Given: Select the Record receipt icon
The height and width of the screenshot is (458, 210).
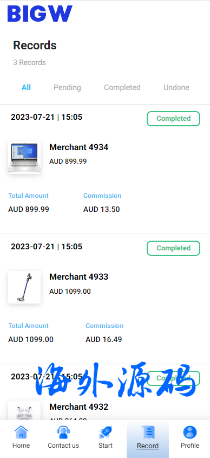Looking at the screenshot, I should click(148, 433).
